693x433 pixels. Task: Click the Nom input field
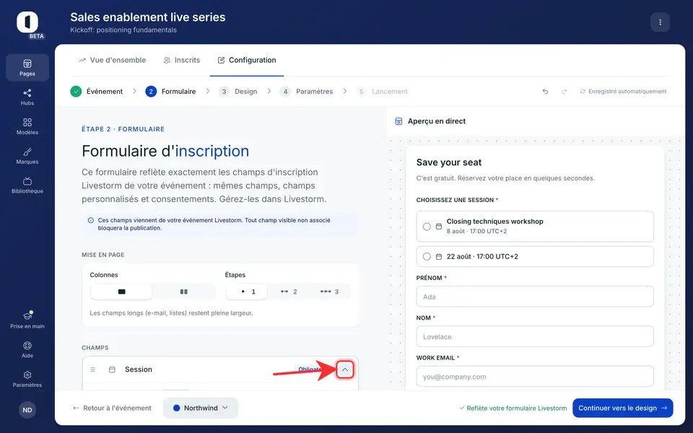tap(535, 336)
